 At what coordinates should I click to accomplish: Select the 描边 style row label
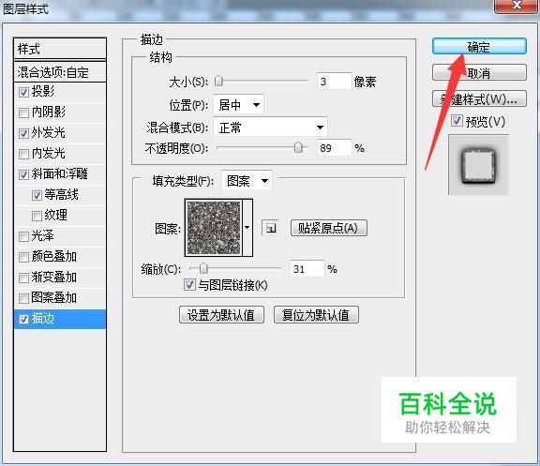[43, 318]
